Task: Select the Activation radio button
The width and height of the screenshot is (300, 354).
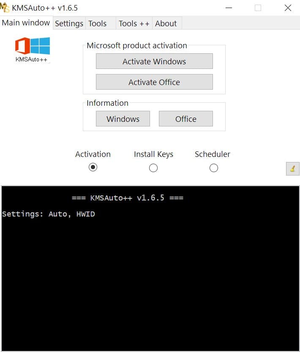Action: point(93,167)
